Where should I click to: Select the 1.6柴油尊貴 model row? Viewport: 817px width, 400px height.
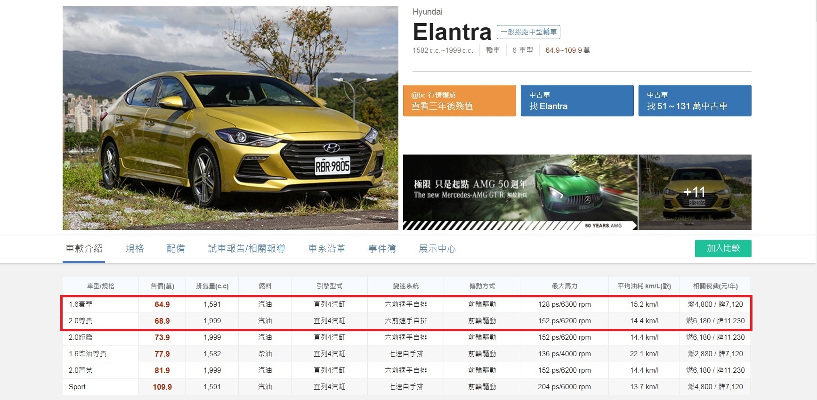406,354
